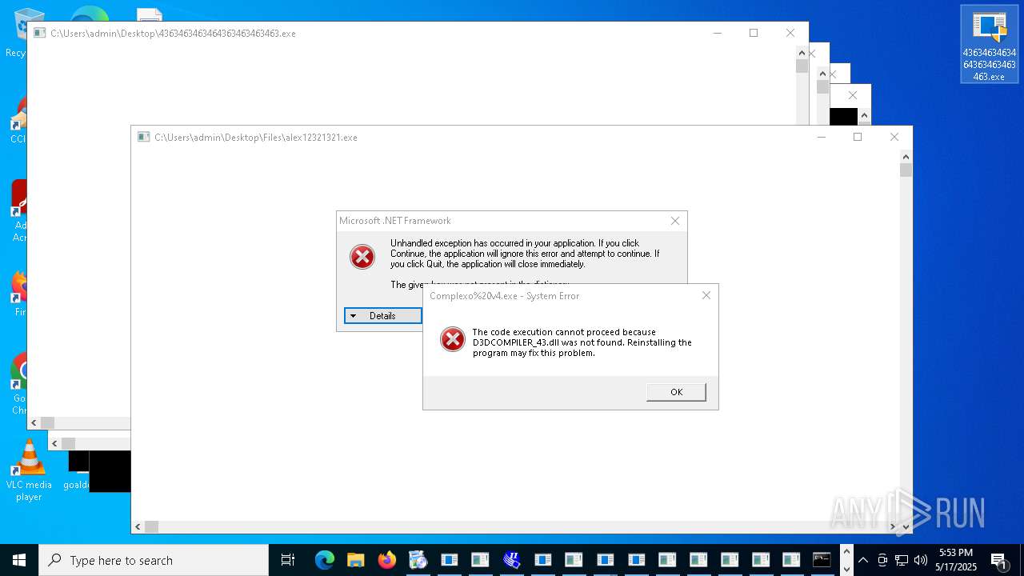Open the notification center icon
Viewport: 1024px width, 576px height.
click(x=999, y=560)
